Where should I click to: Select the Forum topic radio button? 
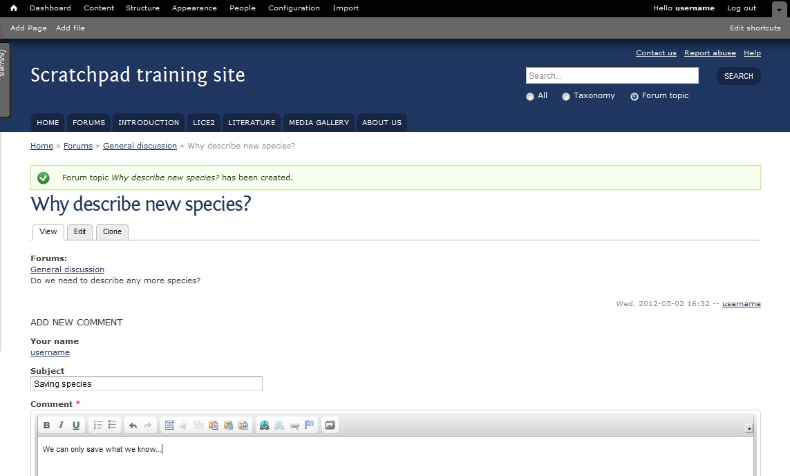[634, 97]
